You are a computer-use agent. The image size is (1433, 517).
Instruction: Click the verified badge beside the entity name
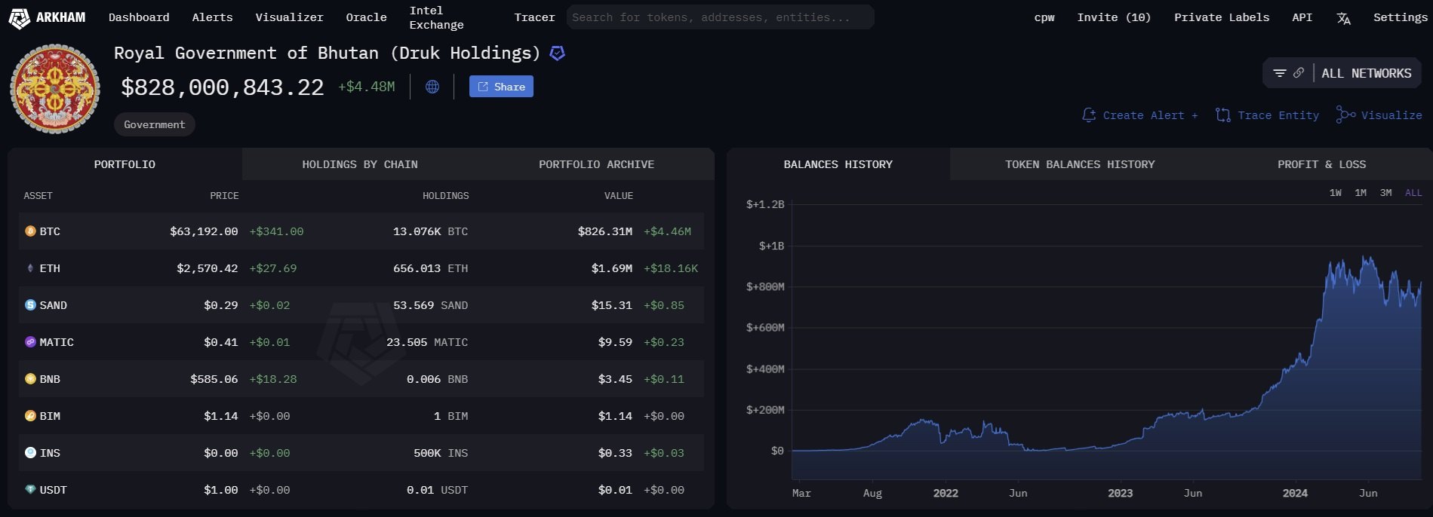pos(558,54)
